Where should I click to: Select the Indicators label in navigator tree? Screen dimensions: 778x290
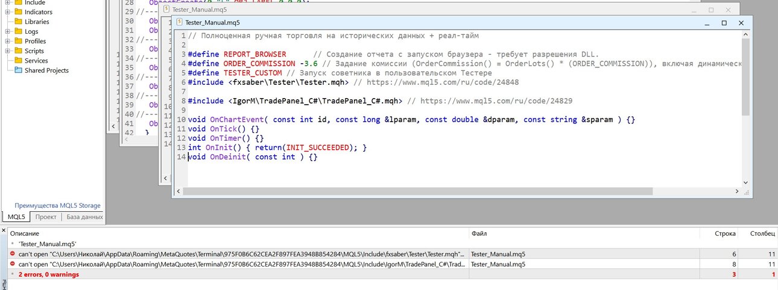(x=39, y=12)
